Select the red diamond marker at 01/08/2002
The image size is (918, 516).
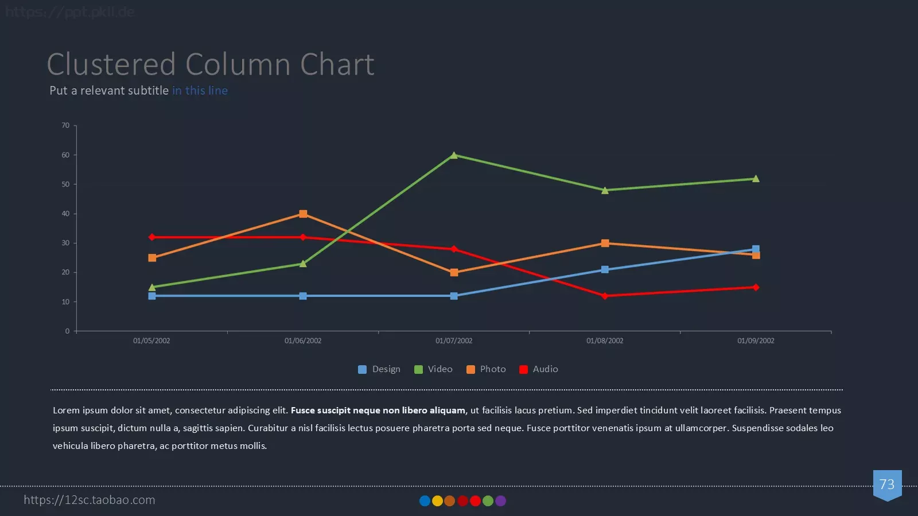click(605, 296)
